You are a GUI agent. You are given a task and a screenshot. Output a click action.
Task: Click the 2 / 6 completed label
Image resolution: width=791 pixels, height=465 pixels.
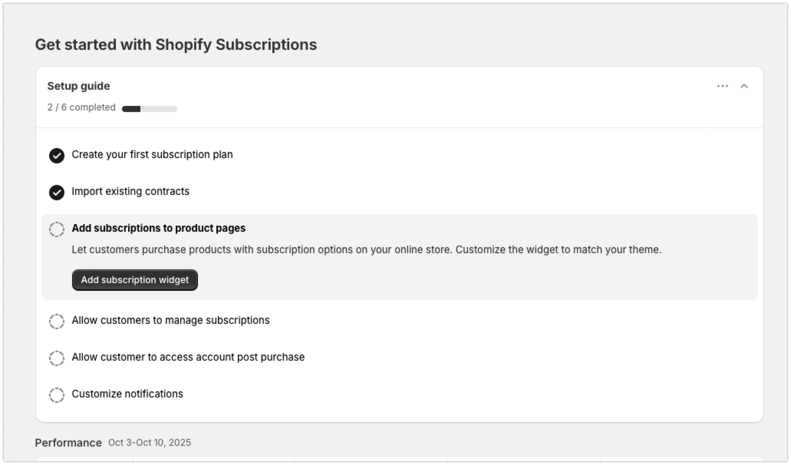pyautogui.click(x=81, y=107)
